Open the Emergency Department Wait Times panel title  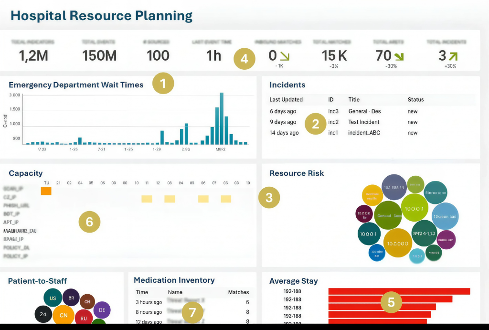tap(76, 85)
